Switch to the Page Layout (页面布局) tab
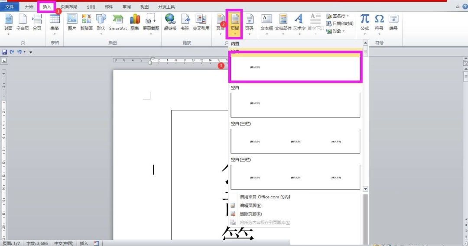468x246 pixels. click(x=69, y=6)
